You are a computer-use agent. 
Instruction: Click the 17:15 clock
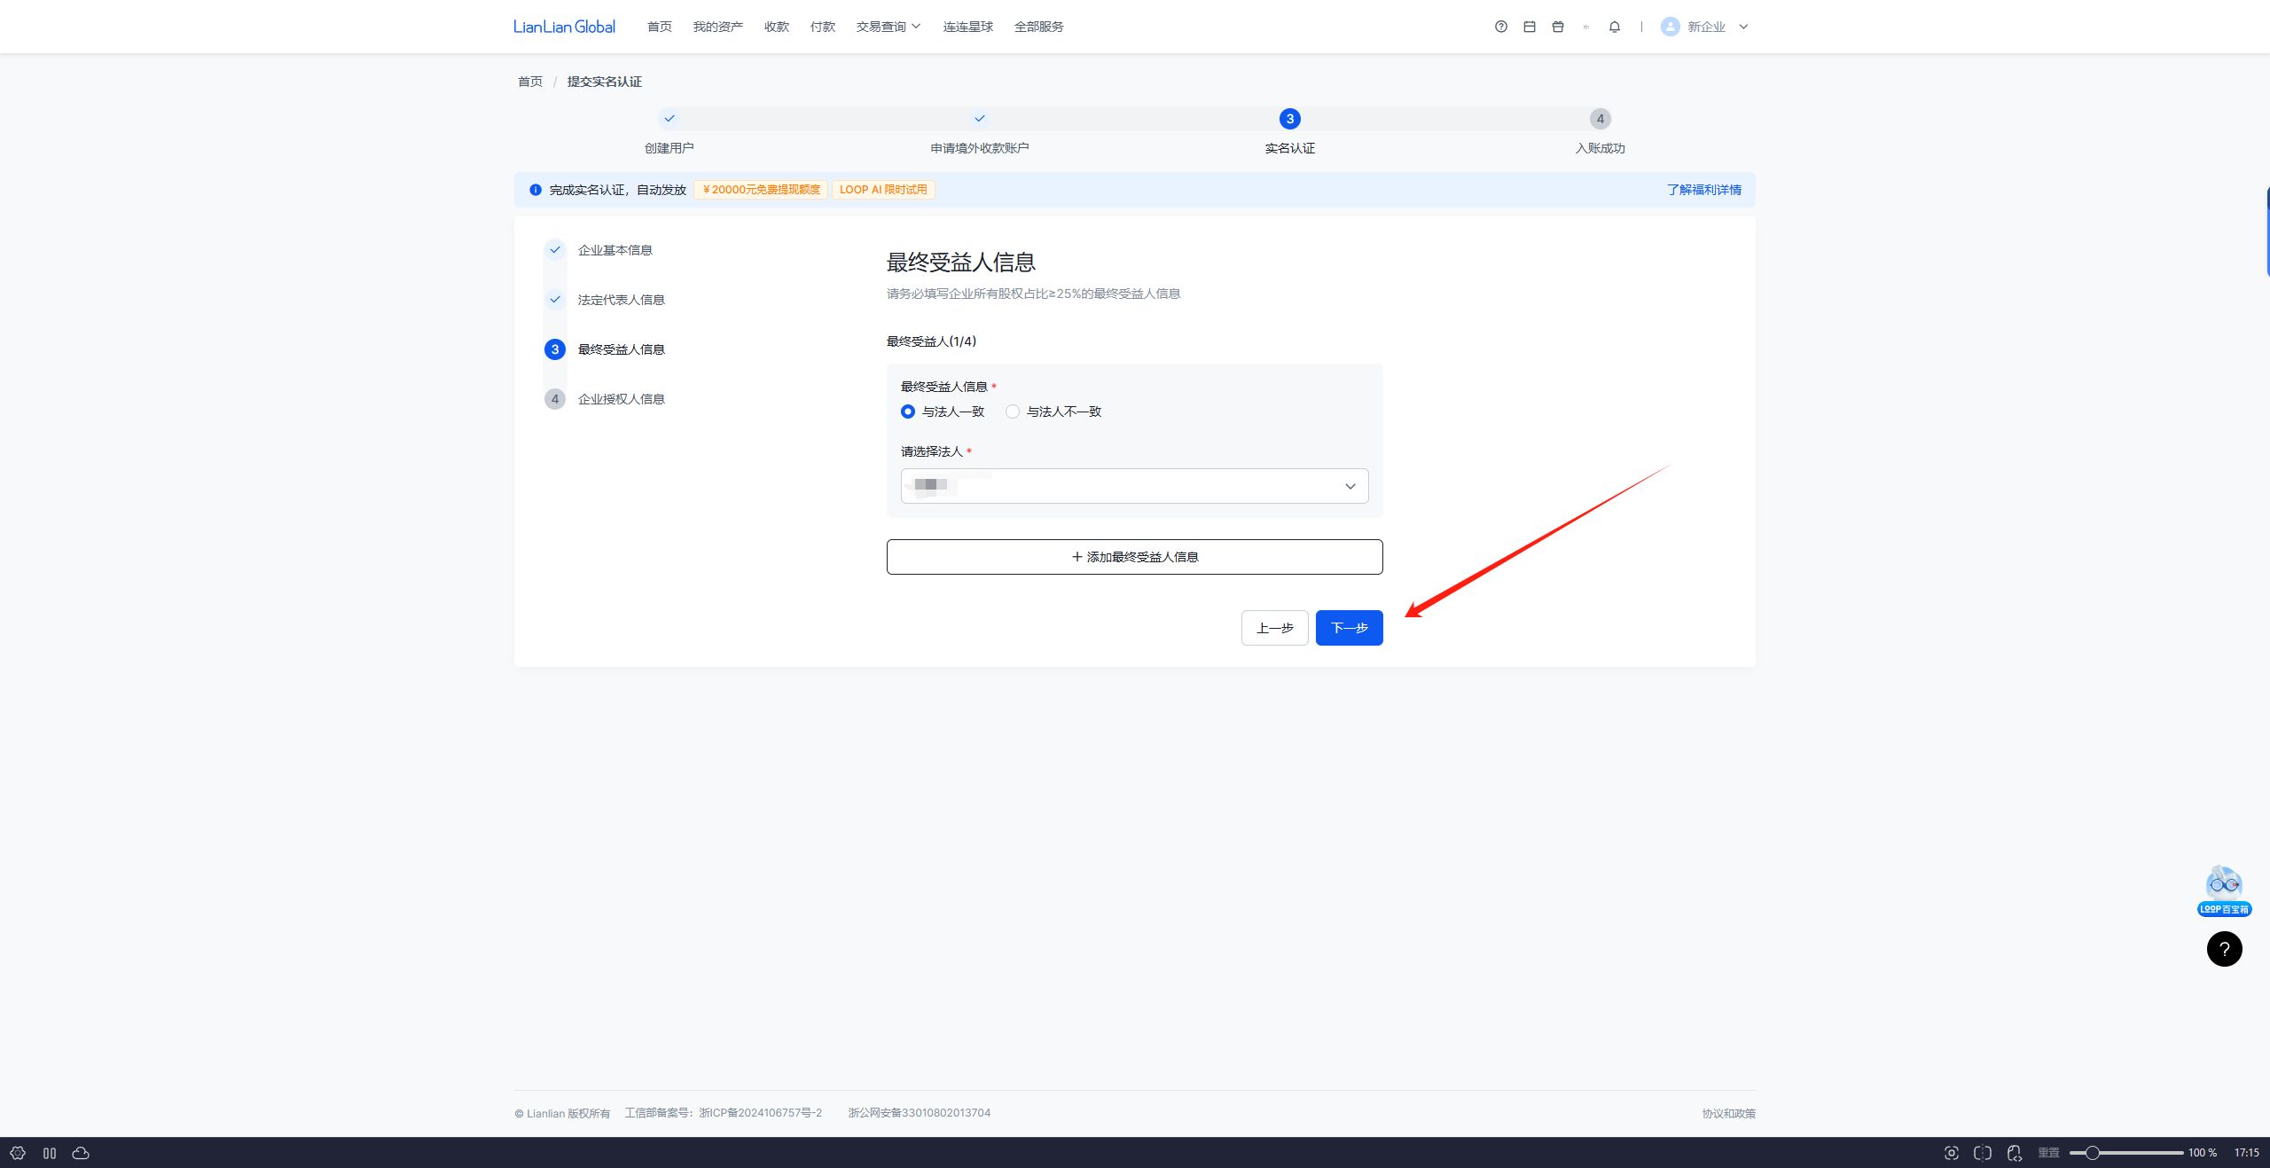pyautogui.click(x=2246, y=1153)
